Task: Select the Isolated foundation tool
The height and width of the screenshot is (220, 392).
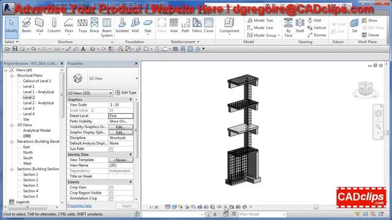Action: click(122, 26)
